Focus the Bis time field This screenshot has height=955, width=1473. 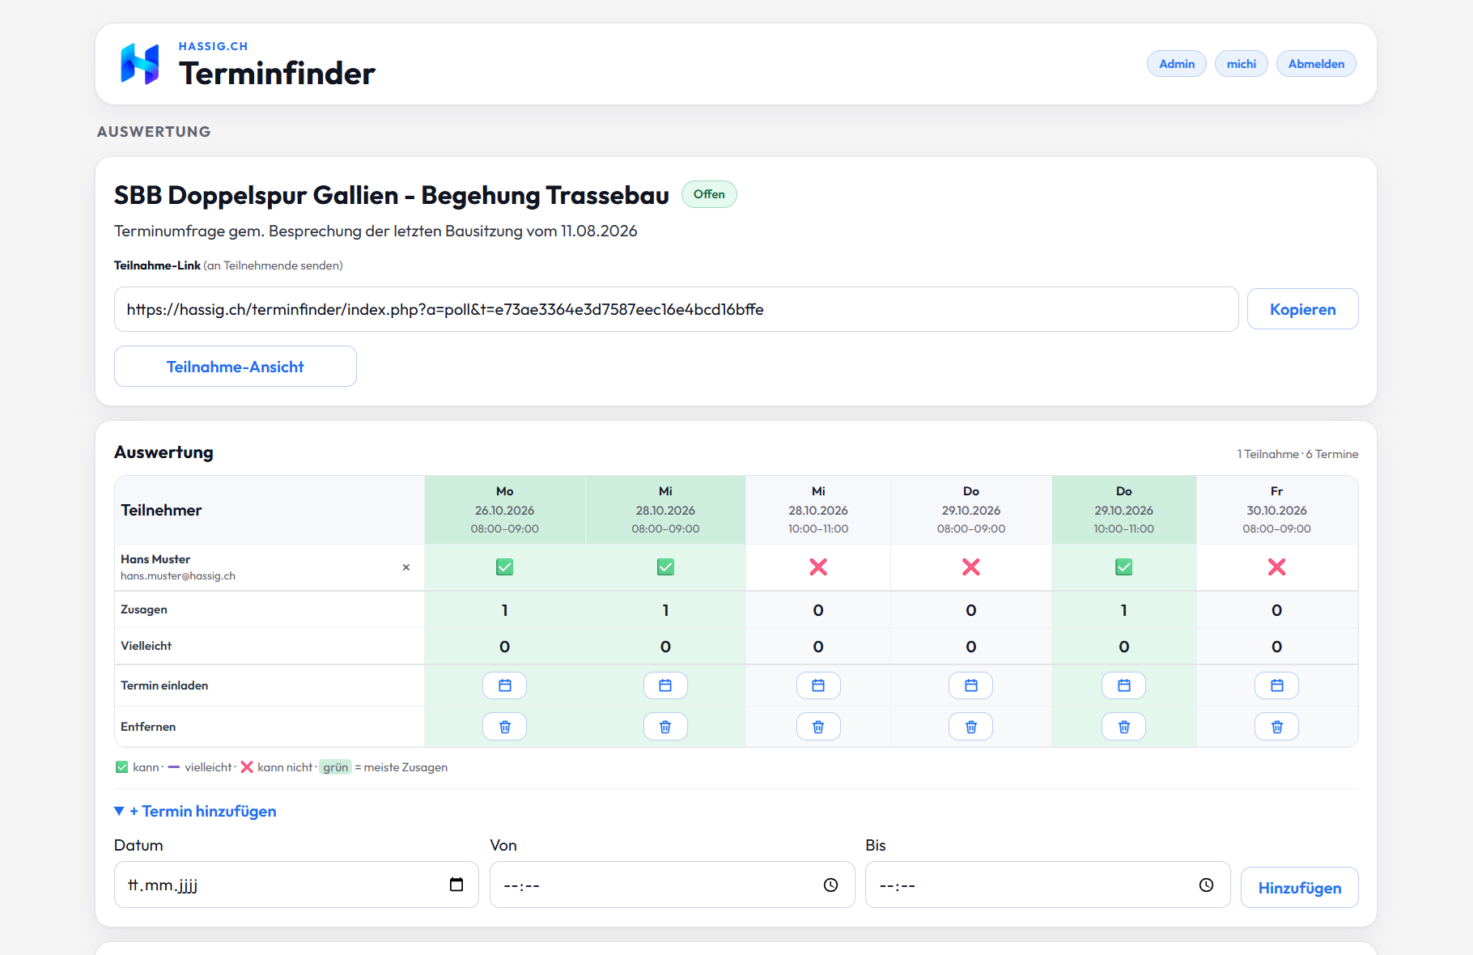coord(1047,885)
